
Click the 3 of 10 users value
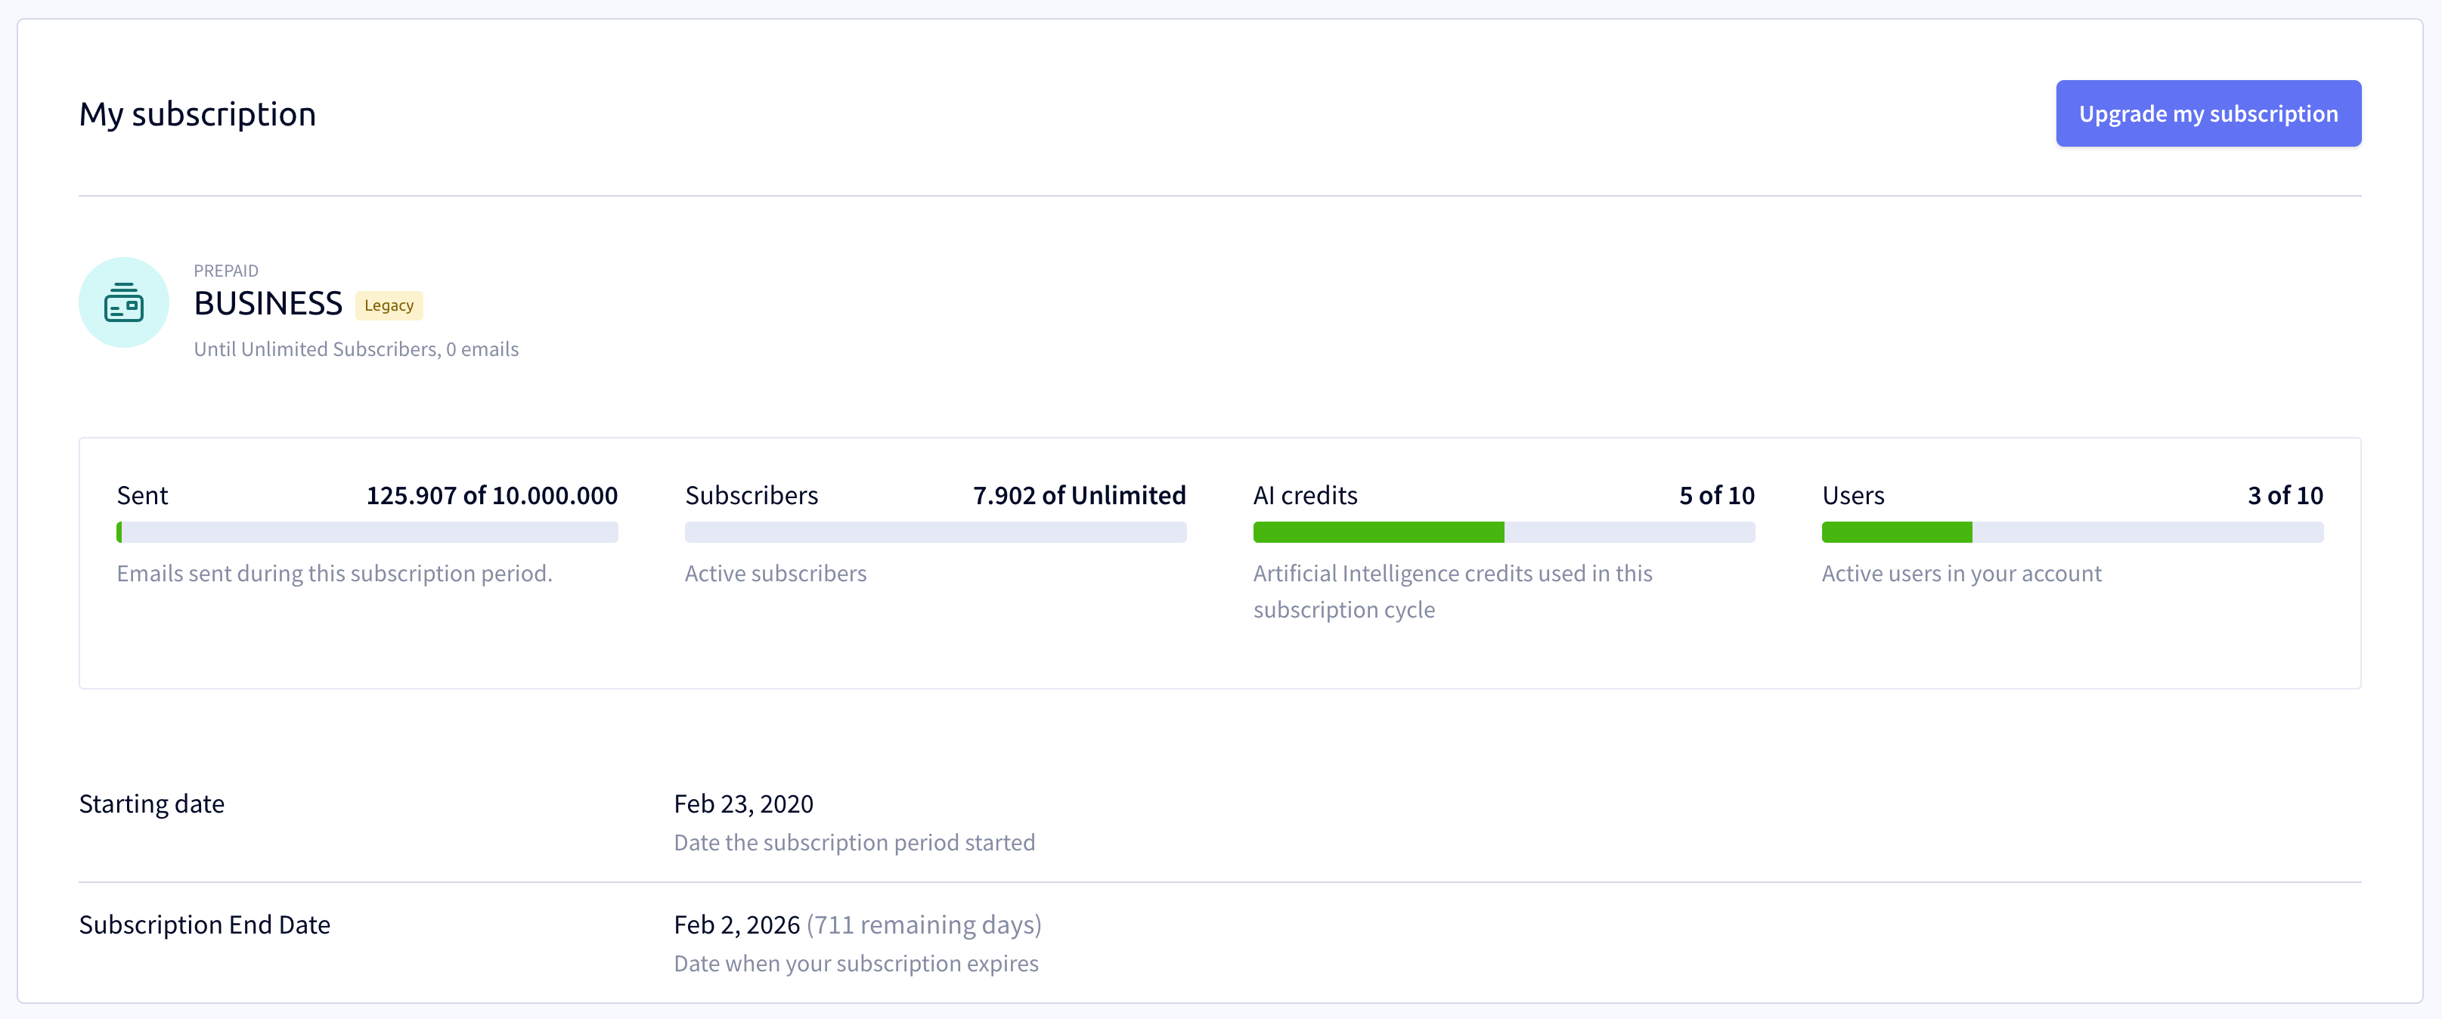2285,495
